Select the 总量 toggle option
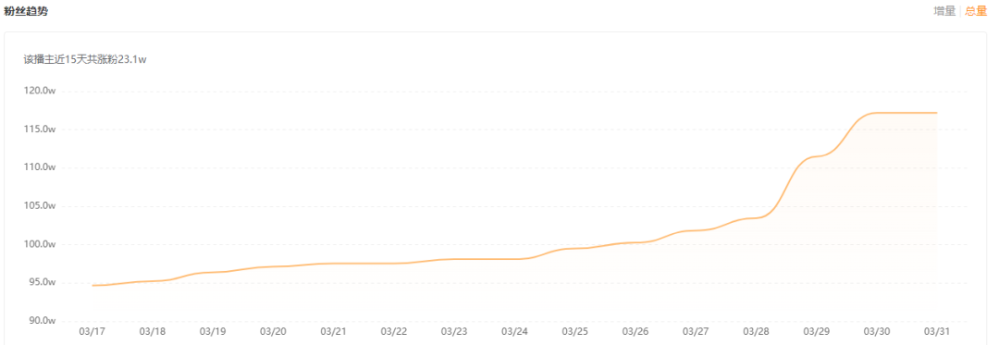The image size is (999, 345). point(976,11)
